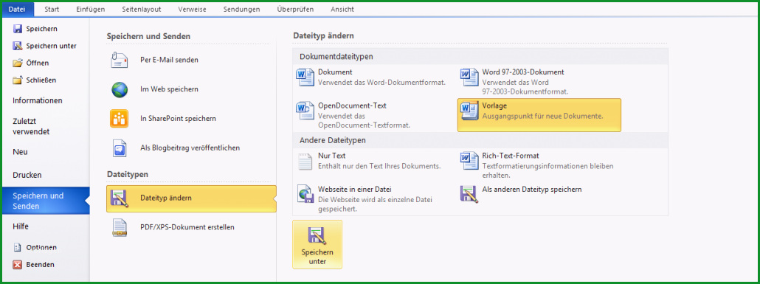Open the Verweise tab

(192, 9)
